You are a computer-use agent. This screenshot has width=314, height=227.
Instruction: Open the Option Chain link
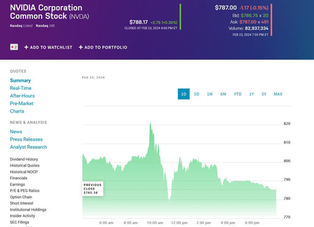[21, 197]
